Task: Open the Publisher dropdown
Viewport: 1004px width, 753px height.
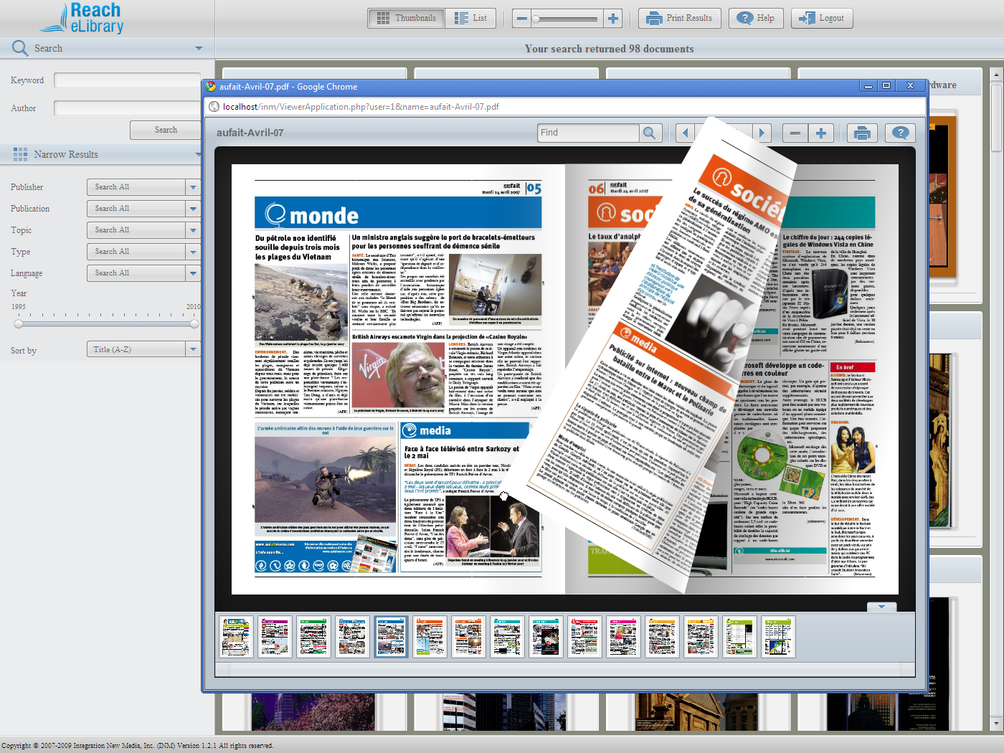Action: coord(193,187)
